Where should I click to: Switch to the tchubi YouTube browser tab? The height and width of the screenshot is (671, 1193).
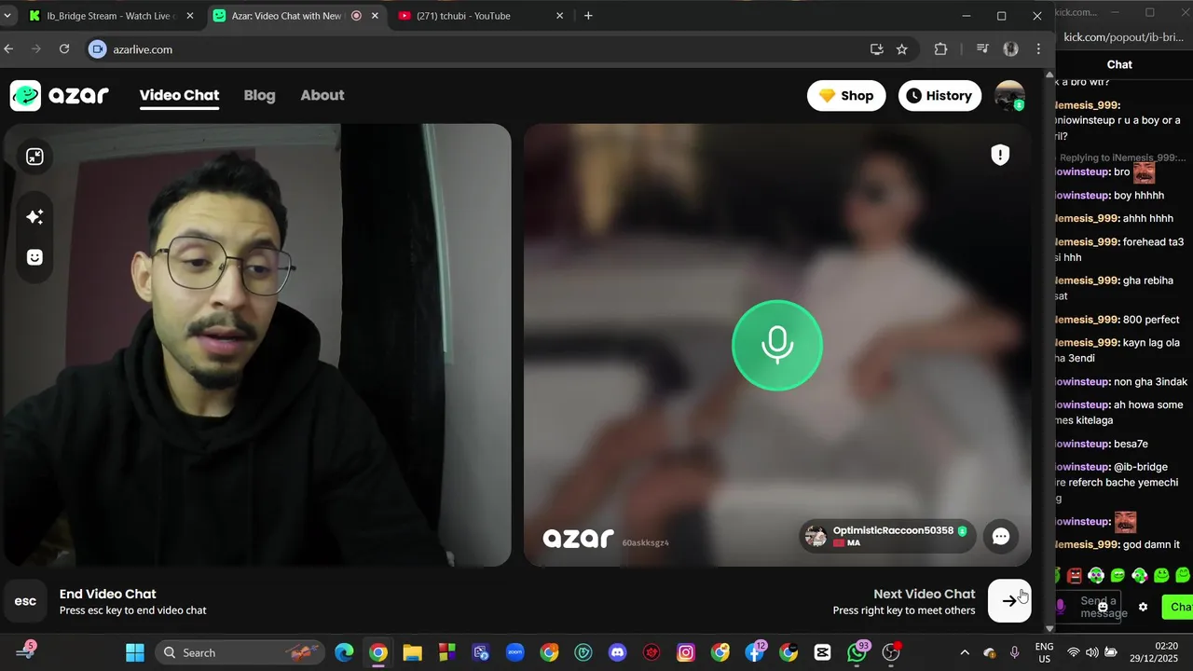tap(480, 16)
